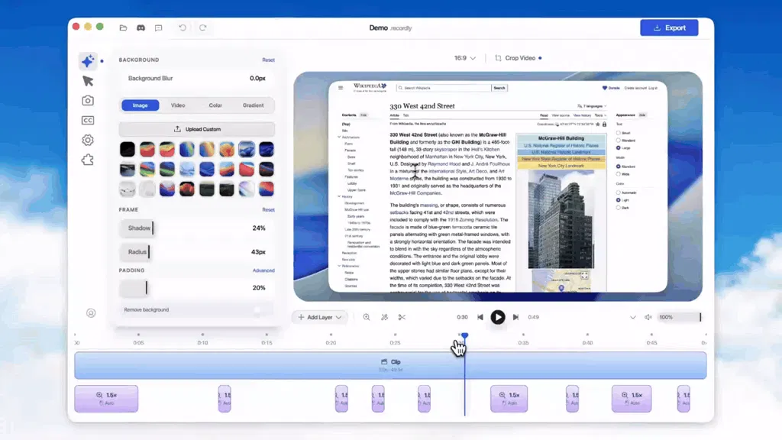
Task: Select the background sparkle tool in sidebar
Action: point(88,61)
